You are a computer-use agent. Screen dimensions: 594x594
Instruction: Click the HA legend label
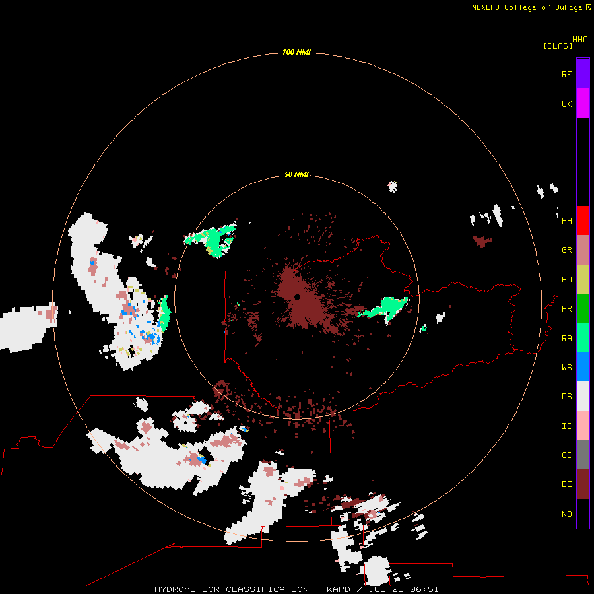(x=566, y=220)
